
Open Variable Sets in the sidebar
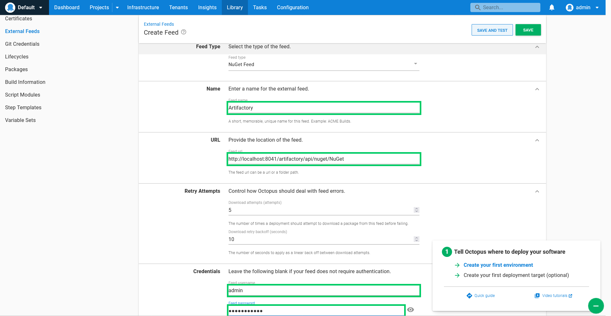click(20, 120)
